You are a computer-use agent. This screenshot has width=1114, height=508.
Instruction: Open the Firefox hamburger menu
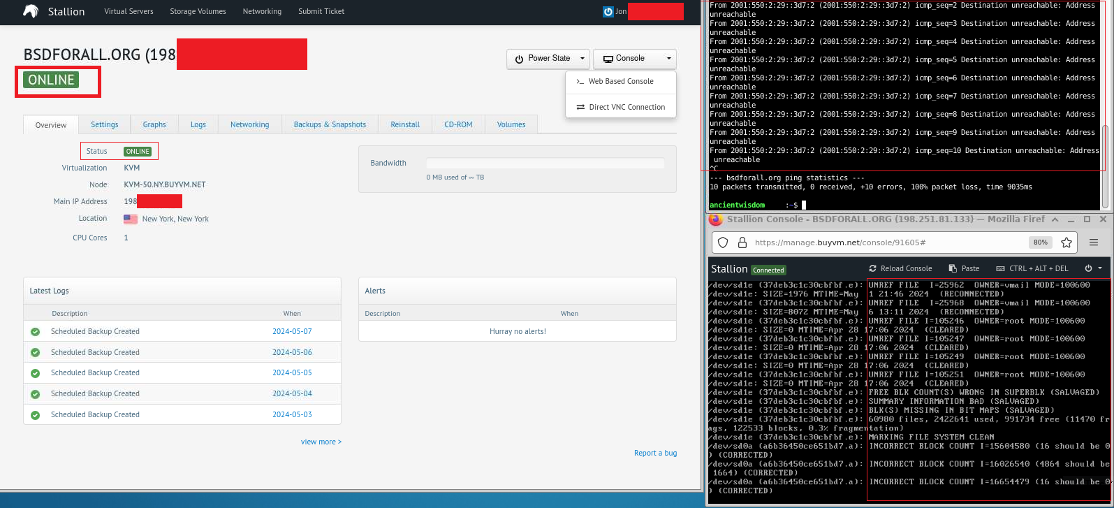pos(1094,242)
